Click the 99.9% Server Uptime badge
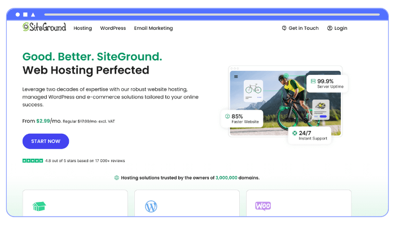The width and height of the screenshot is (395, 225). click(327, 84)
